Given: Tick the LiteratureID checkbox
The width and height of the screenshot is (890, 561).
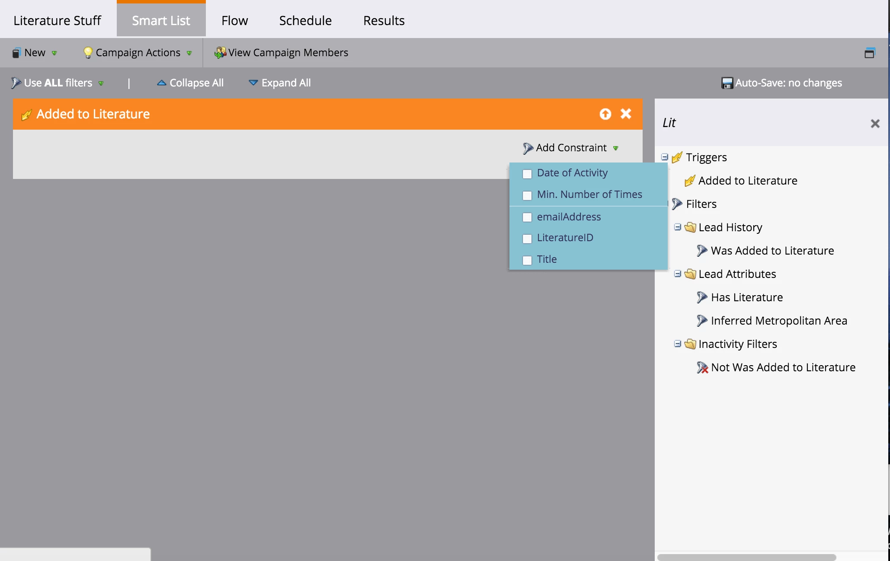Looking at the screenshot, I should pos(527,239).
